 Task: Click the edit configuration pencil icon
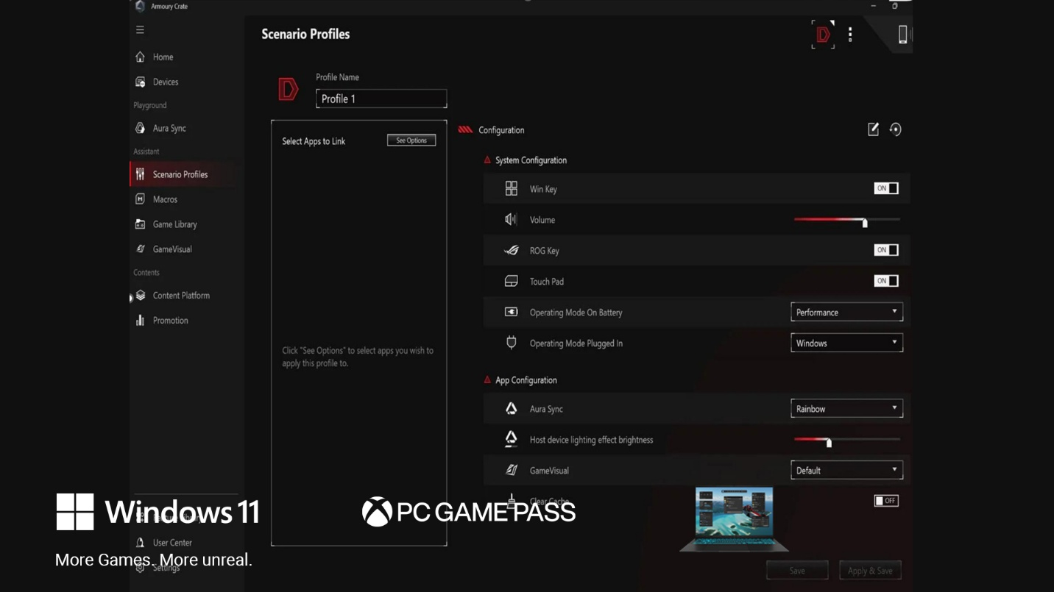point(873,129)
